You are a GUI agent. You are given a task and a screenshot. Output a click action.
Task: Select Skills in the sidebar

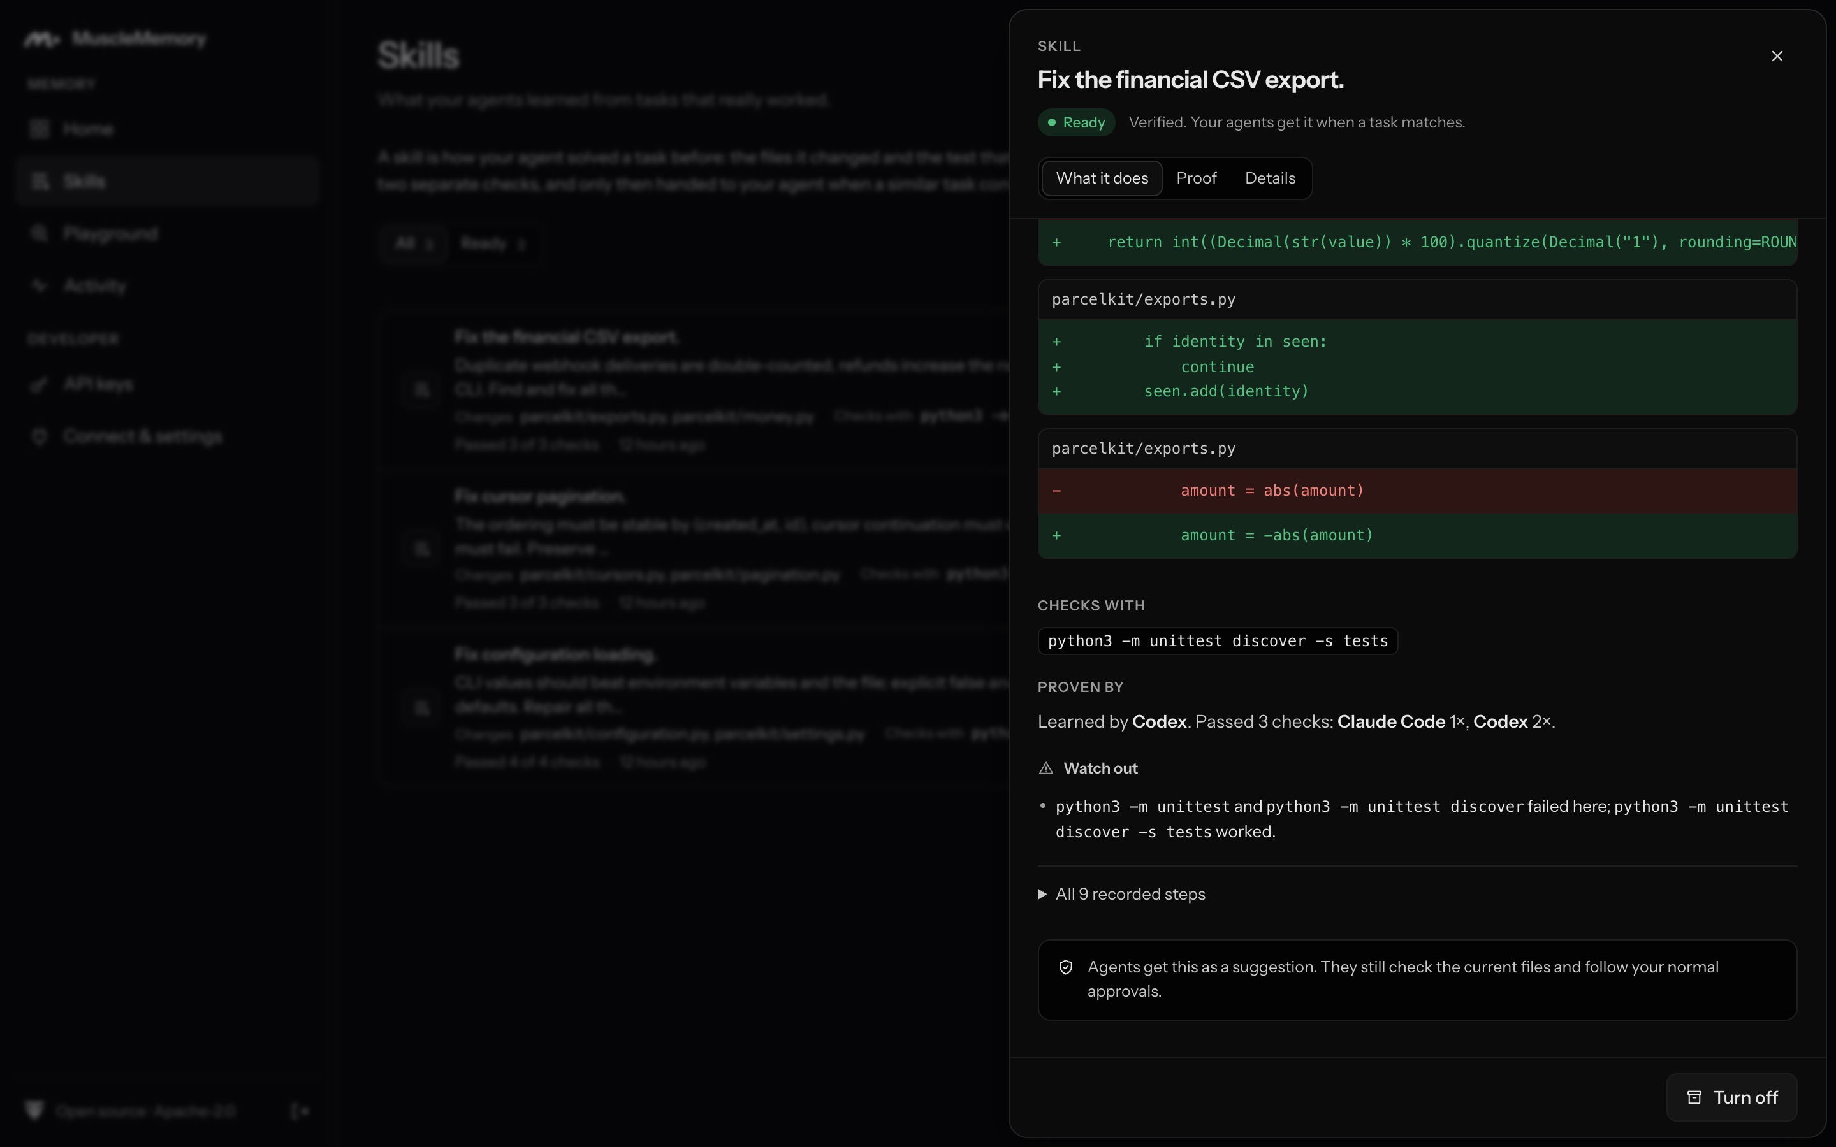click(167, 182)
